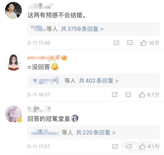Open the orange blurred username with crown

44,58
